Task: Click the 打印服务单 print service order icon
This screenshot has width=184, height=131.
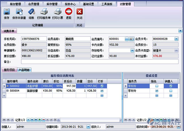Action: [44, 12]
